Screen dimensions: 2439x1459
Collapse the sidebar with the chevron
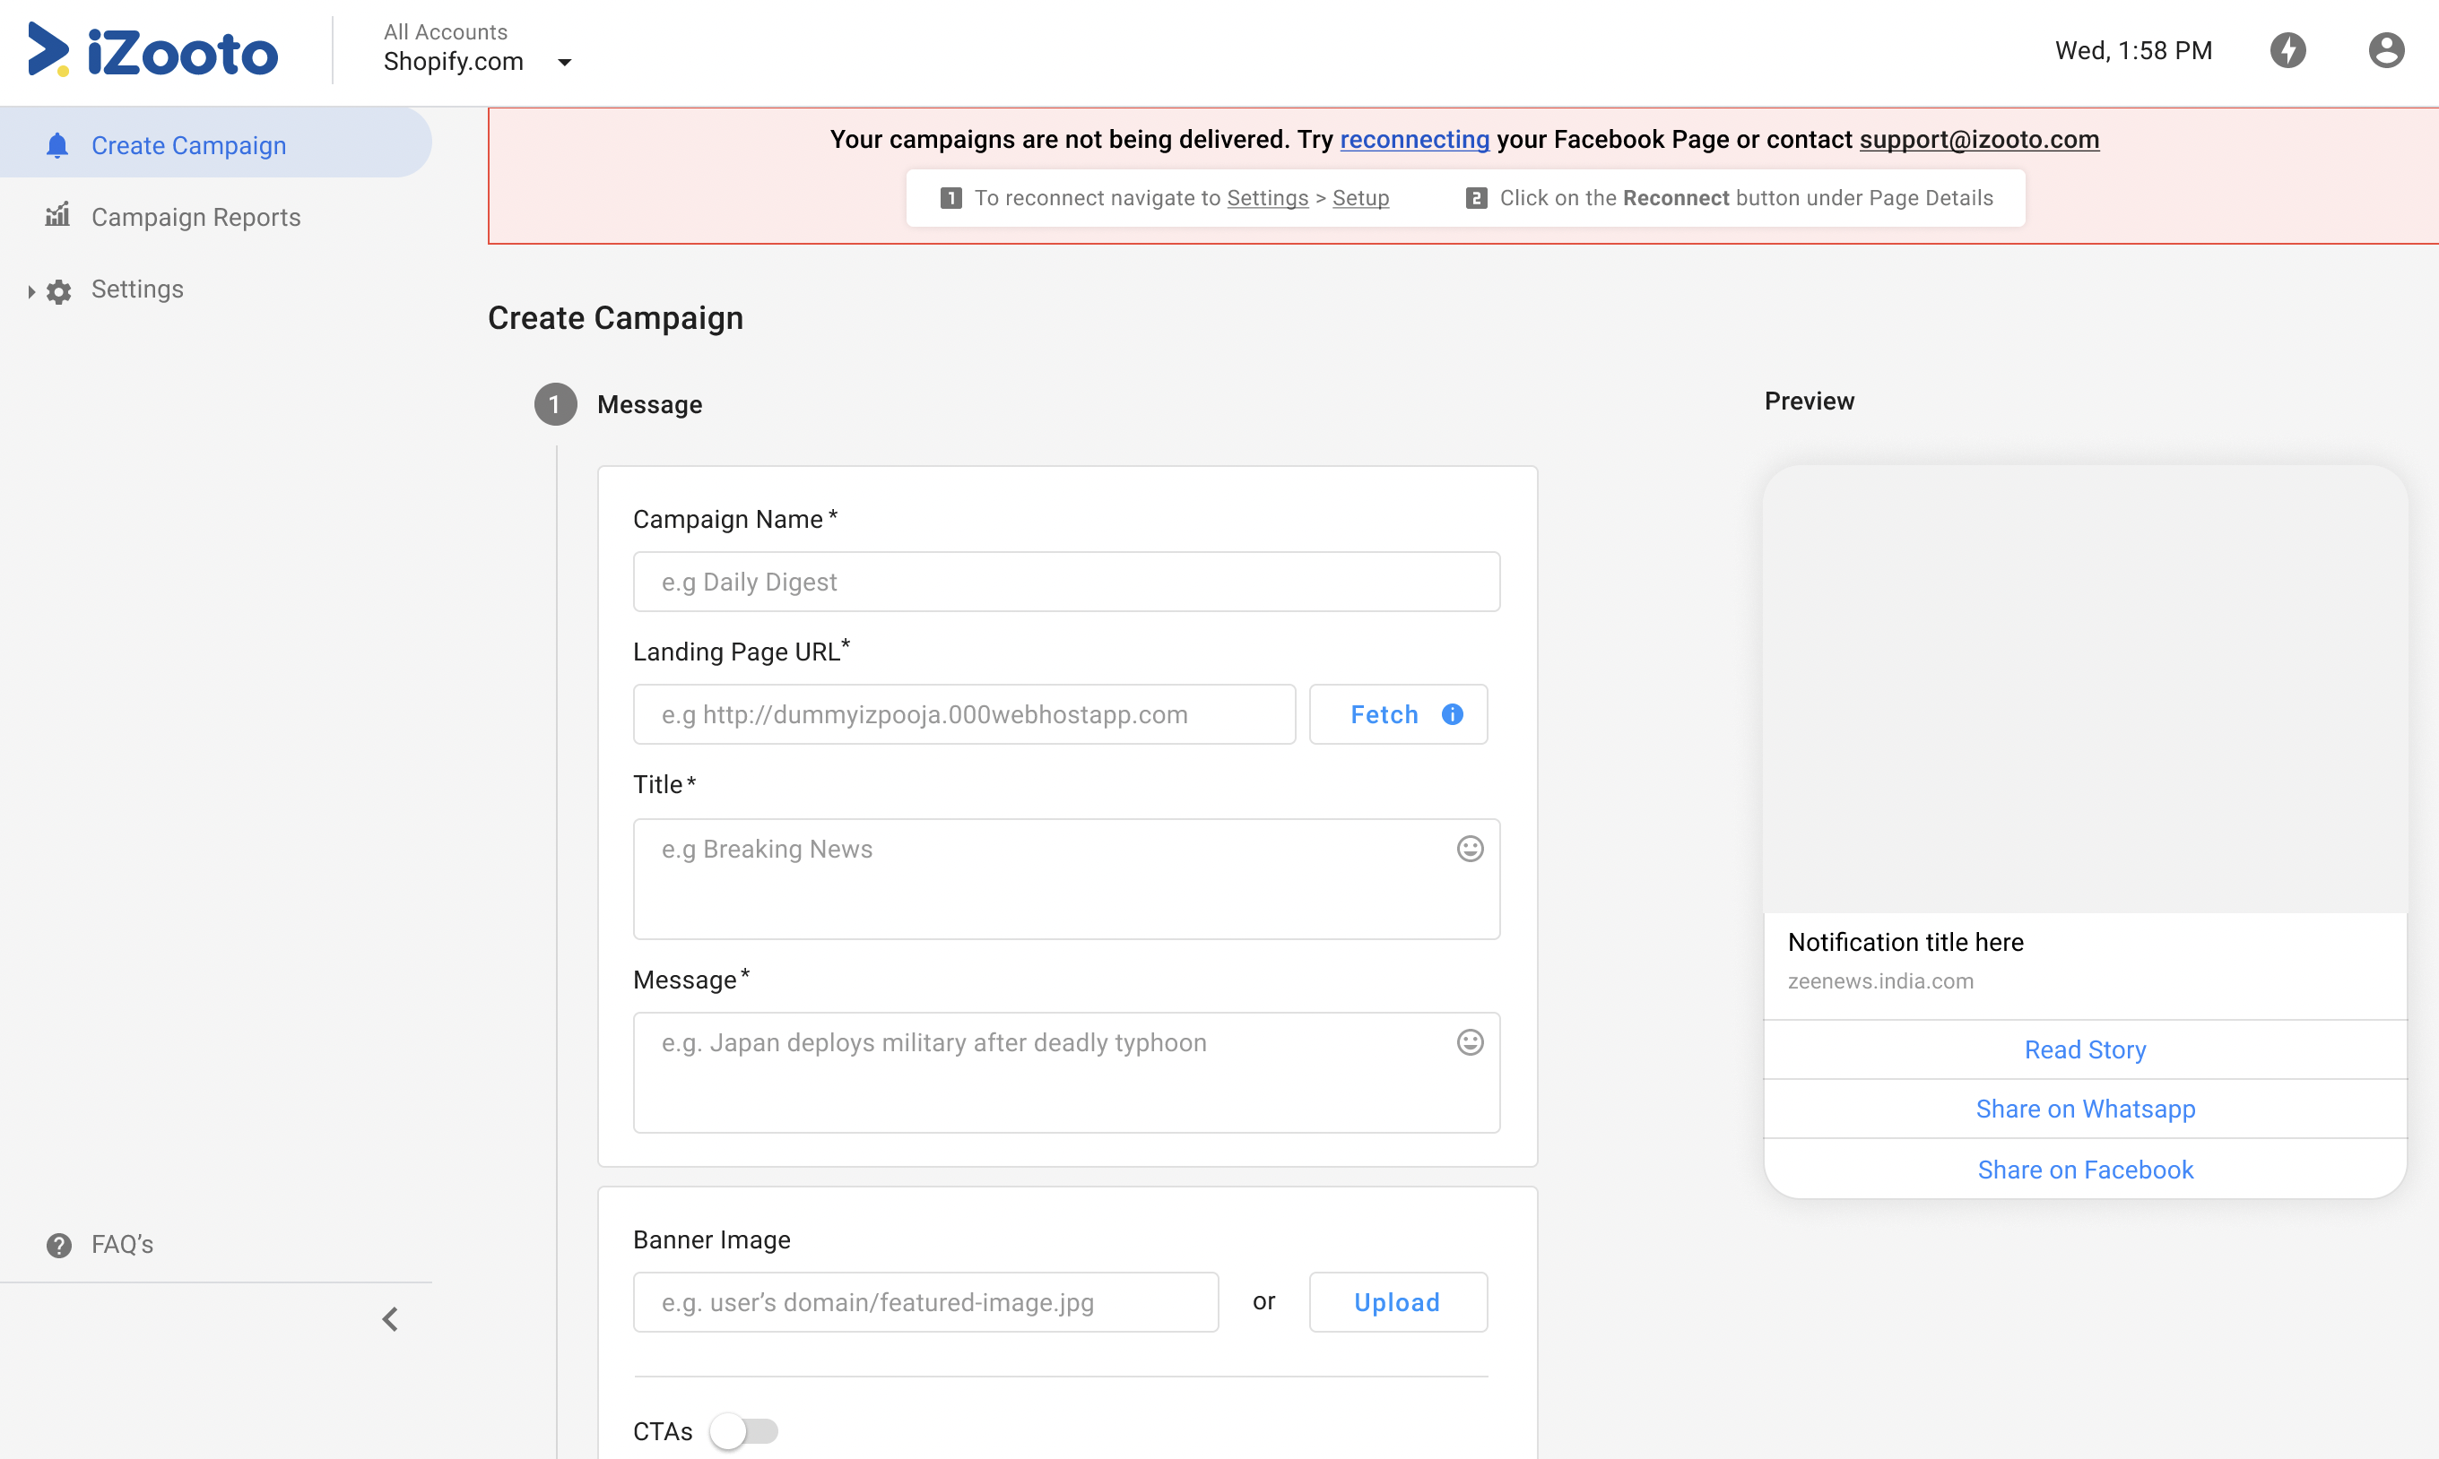pyautogui.click(x=390, y=1319)
